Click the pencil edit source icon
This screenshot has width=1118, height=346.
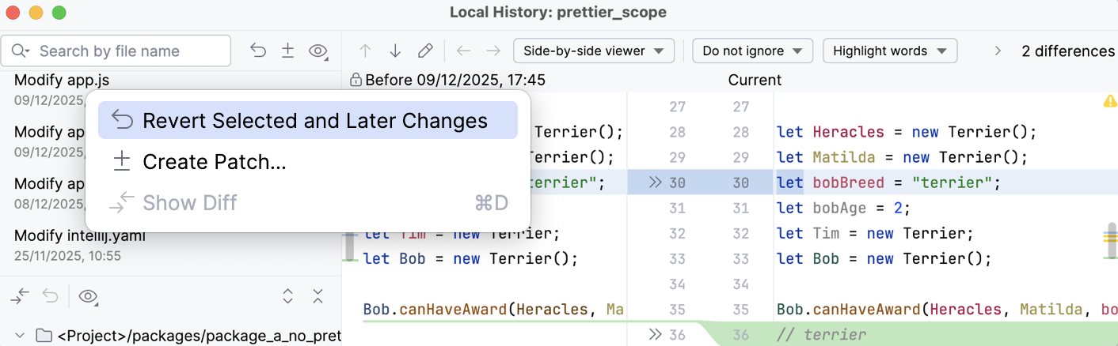point(425,51)
